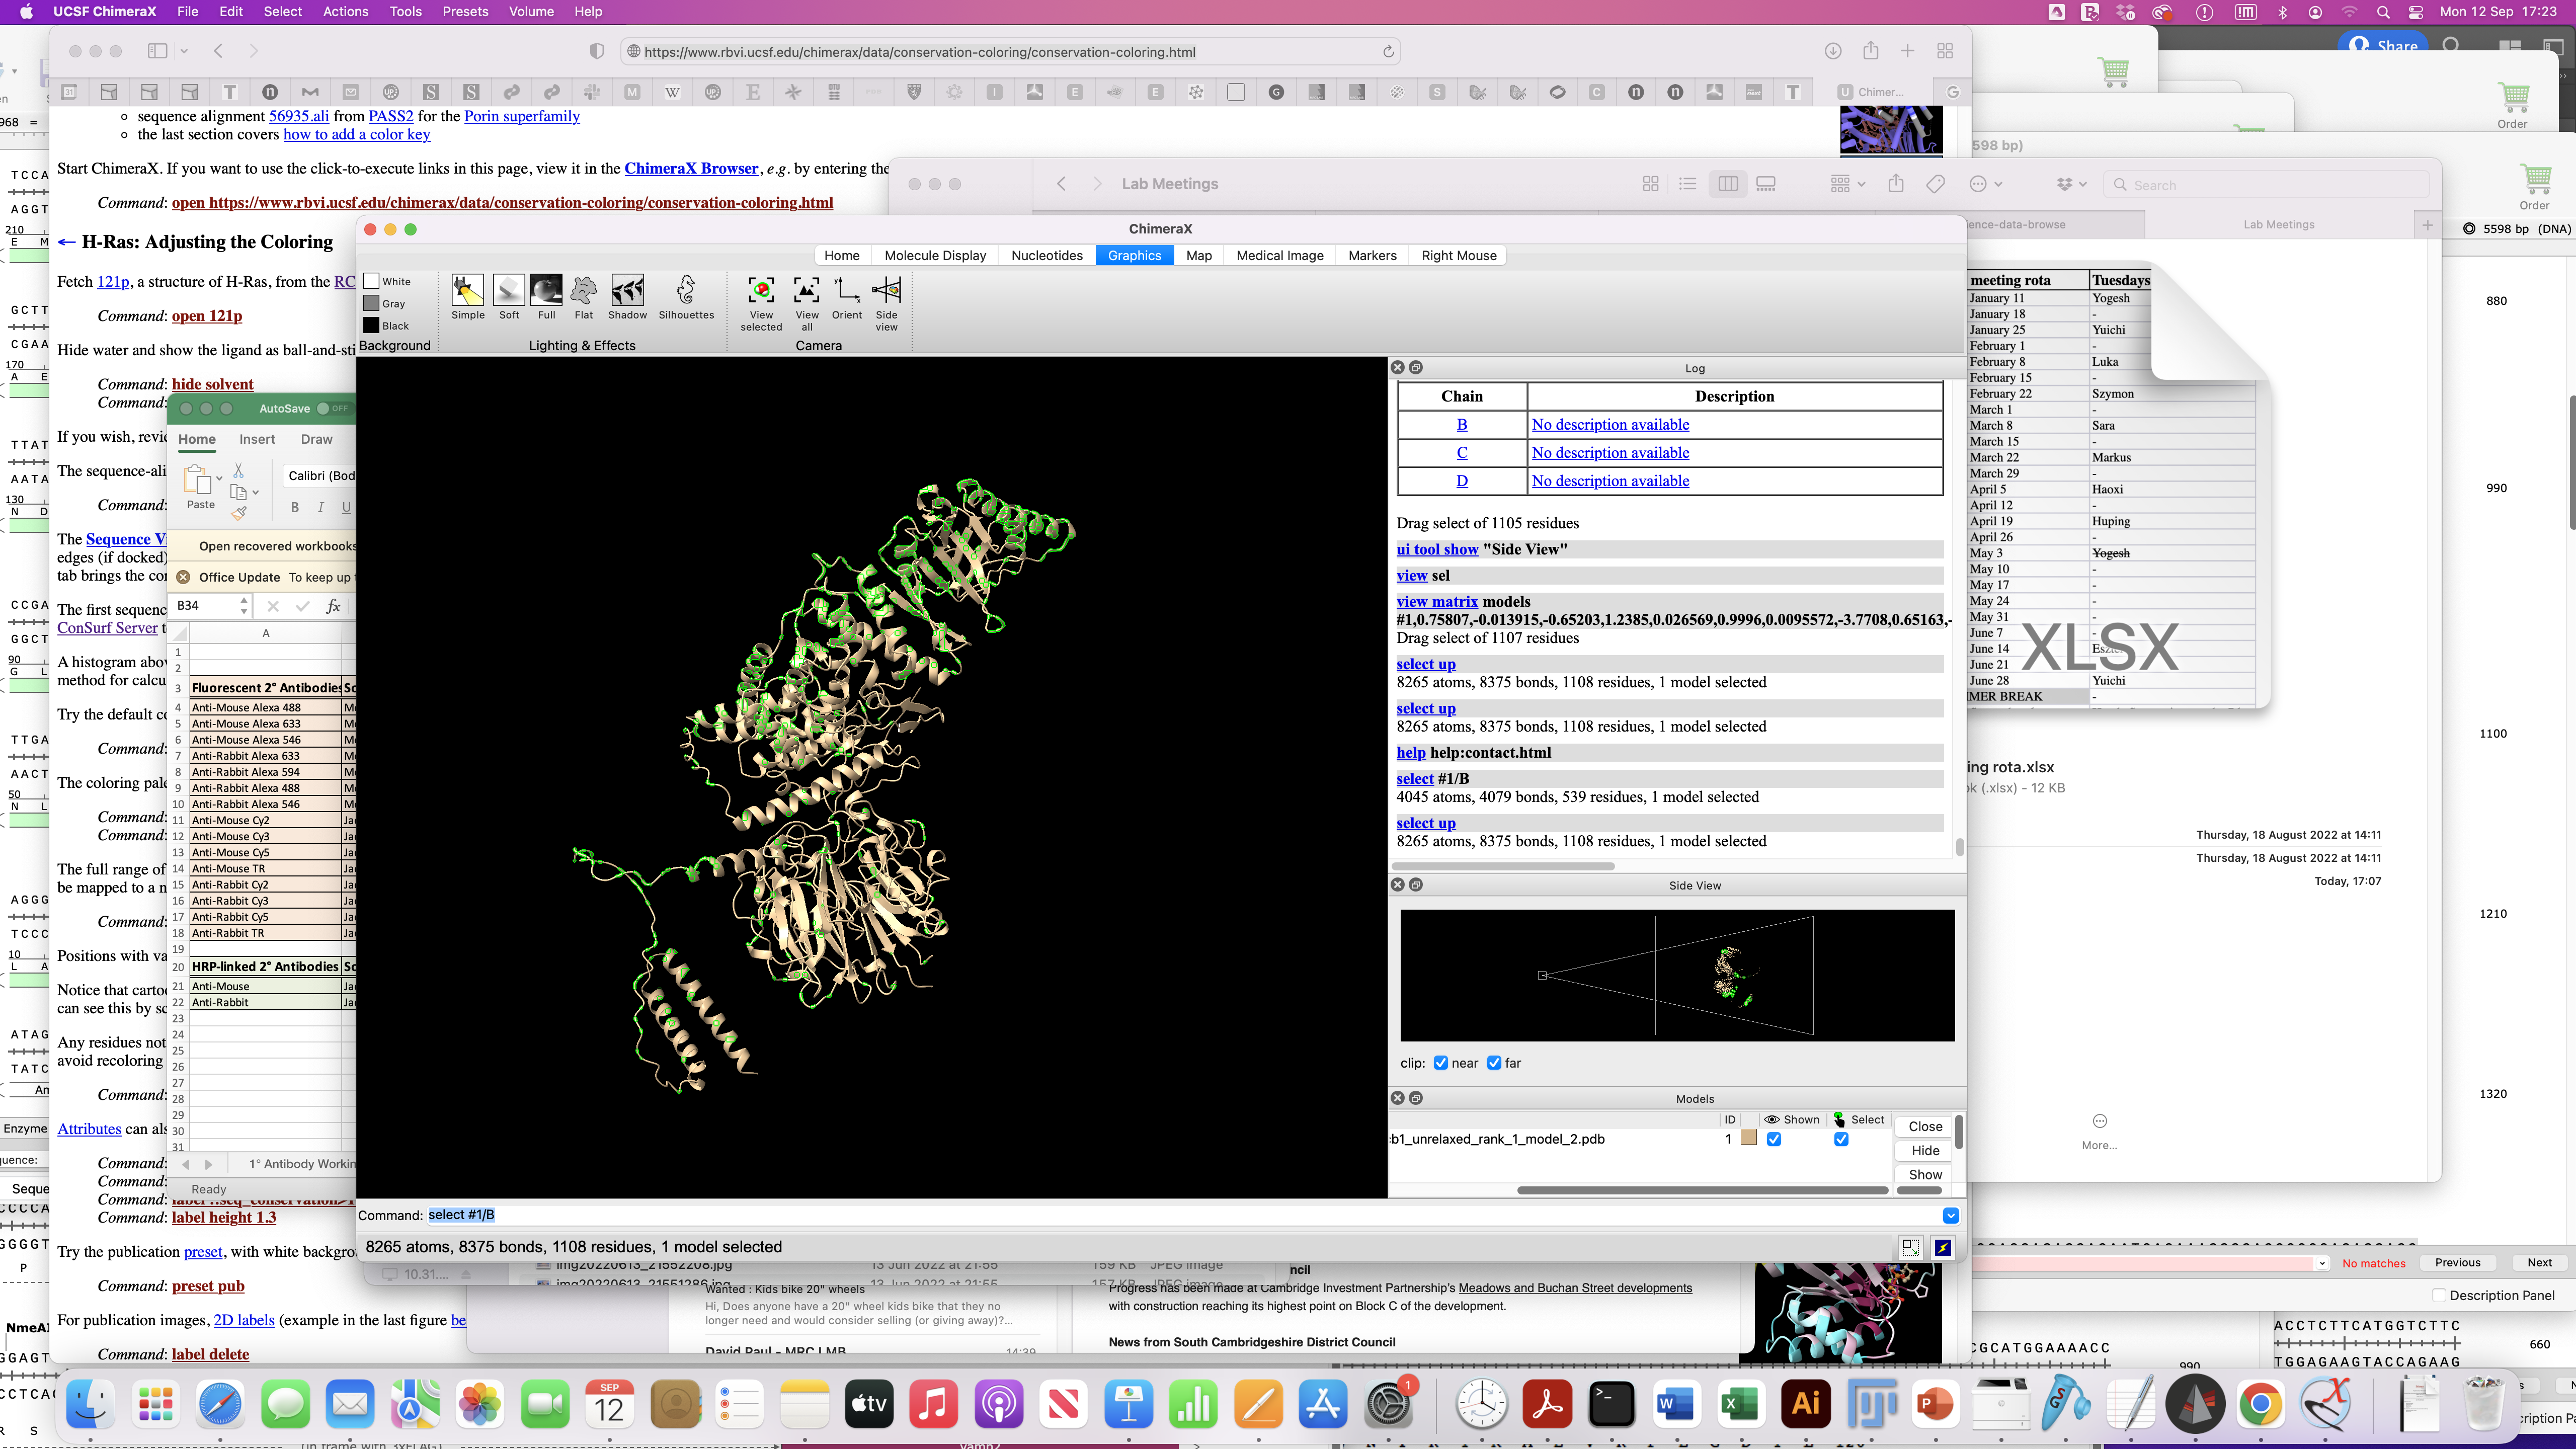Expand the Excel cell name box stepper
The height and width of the screenshot is (1449, 2576).
coord(243,606)
